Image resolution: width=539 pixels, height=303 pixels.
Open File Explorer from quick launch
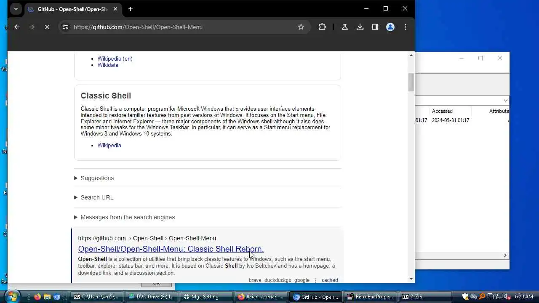[x=47, y=297]
